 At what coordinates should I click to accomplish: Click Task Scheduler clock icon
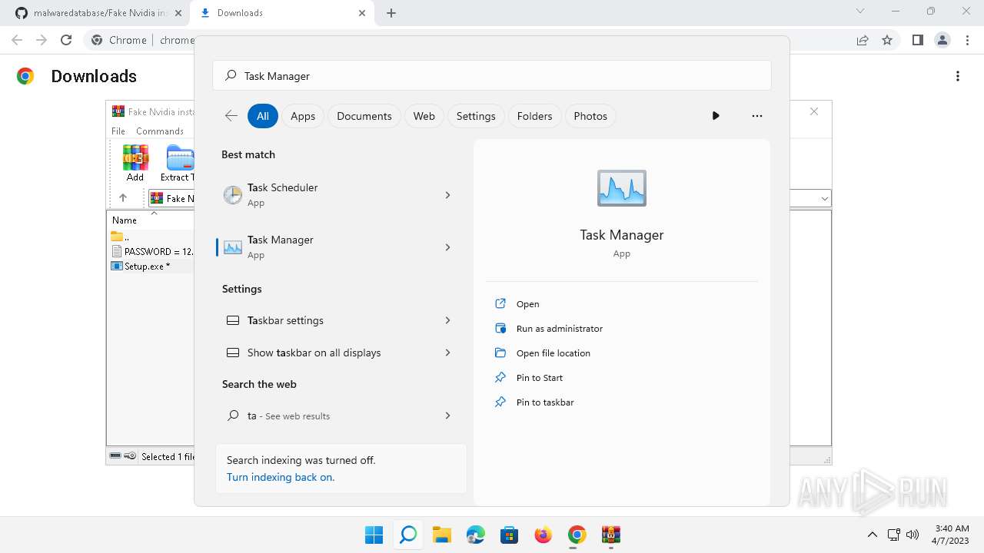232,195
